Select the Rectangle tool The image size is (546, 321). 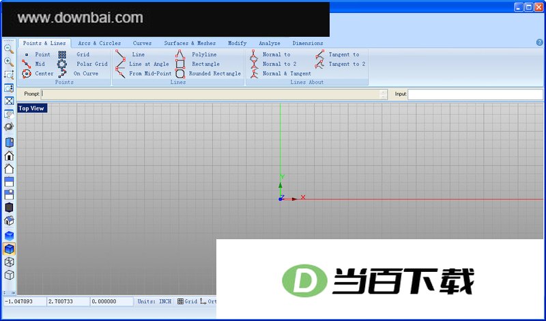[197, 64]
